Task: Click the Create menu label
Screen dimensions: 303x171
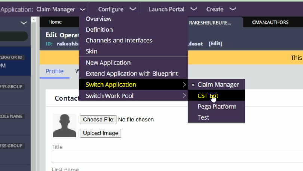Action: (215, 9)
